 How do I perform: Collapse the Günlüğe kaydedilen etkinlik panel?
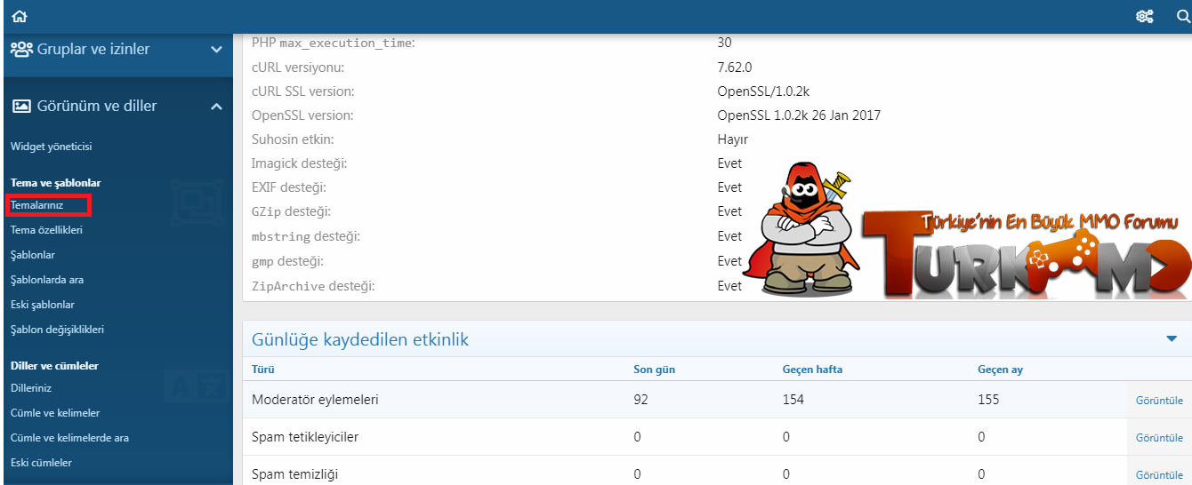point(1172,338)
